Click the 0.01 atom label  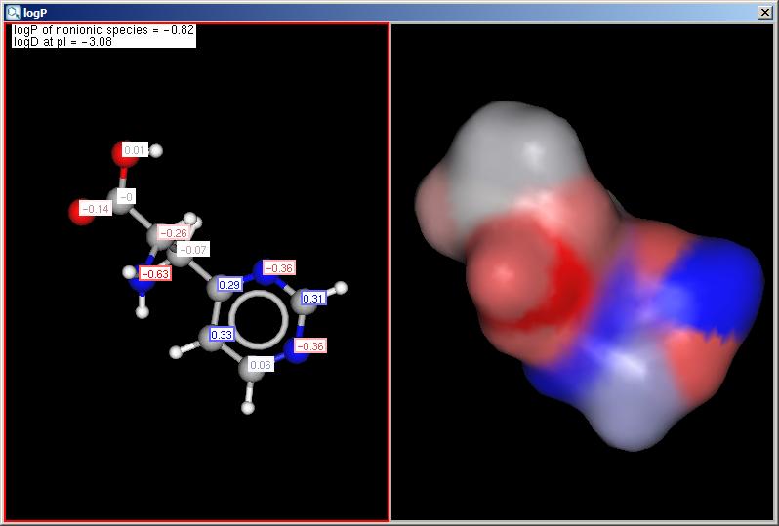(x=135, y=150)
